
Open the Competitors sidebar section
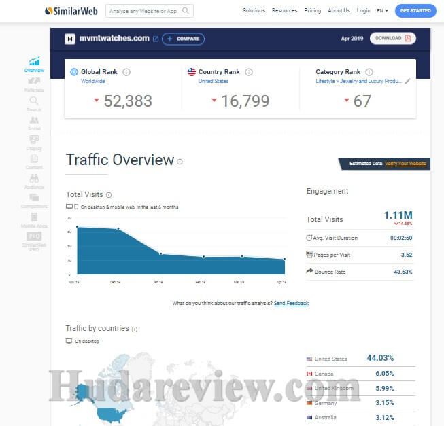point(34,201)
